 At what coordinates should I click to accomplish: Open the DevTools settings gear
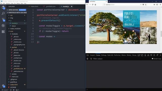(x=151, y=55)
